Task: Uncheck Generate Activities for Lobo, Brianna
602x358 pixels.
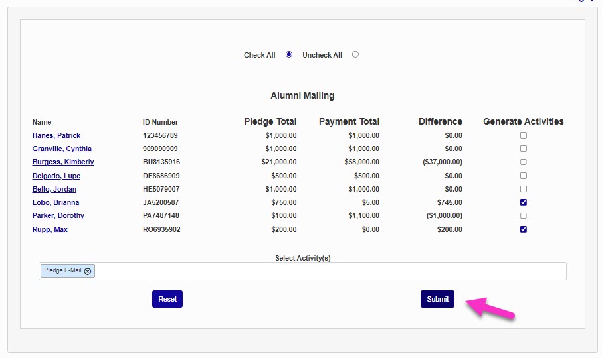Action: [x=524, y=202]
